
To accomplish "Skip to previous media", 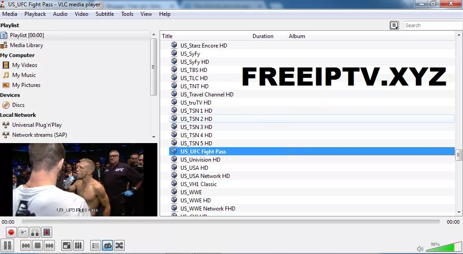I will click(x=26, y=245).
